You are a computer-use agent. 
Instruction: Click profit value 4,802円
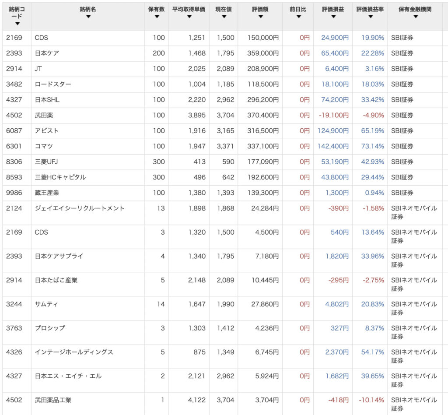click(x=337, y=304)
